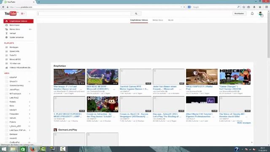
Task: Click the hourglass icon beside Verlauf
Action: (x=7, y=33)
